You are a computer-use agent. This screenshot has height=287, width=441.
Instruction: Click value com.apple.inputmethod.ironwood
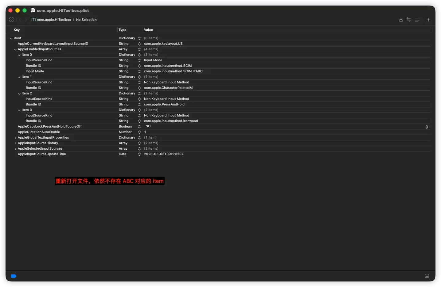(x=171, y=121)
